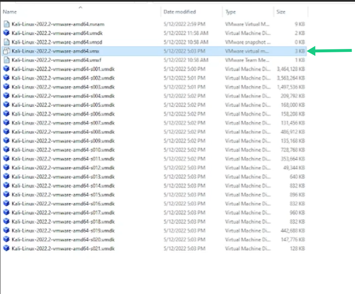Viewport: 355px width, 294px height.
Task: Click the size value 9 KB
Action: (x=300, y=24)
